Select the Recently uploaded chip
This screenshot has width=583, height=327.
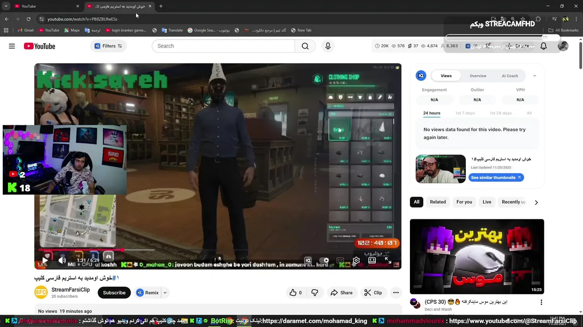513,202
